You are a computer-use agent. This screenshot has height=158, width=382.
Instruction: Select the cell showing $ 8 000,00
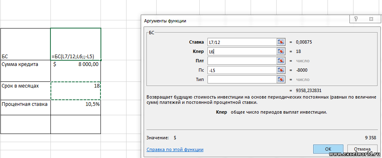[76, 71]
